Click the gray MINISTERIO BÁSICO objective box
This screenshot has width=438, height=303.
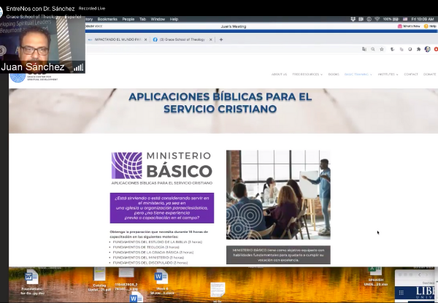(278, 255)
